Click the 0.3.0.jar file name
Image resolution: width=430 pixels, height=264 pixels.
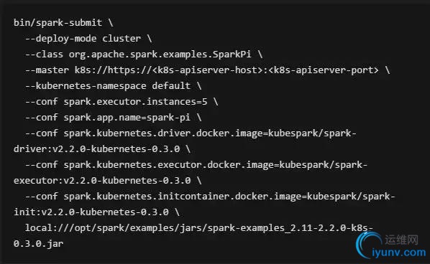(38, 244)
